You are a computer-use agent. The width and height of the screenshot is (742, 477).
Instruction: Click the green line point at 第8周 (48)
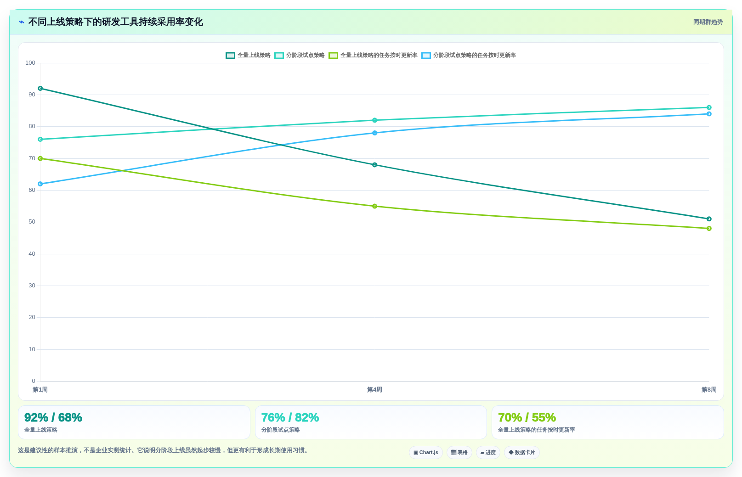click(709, 229)
